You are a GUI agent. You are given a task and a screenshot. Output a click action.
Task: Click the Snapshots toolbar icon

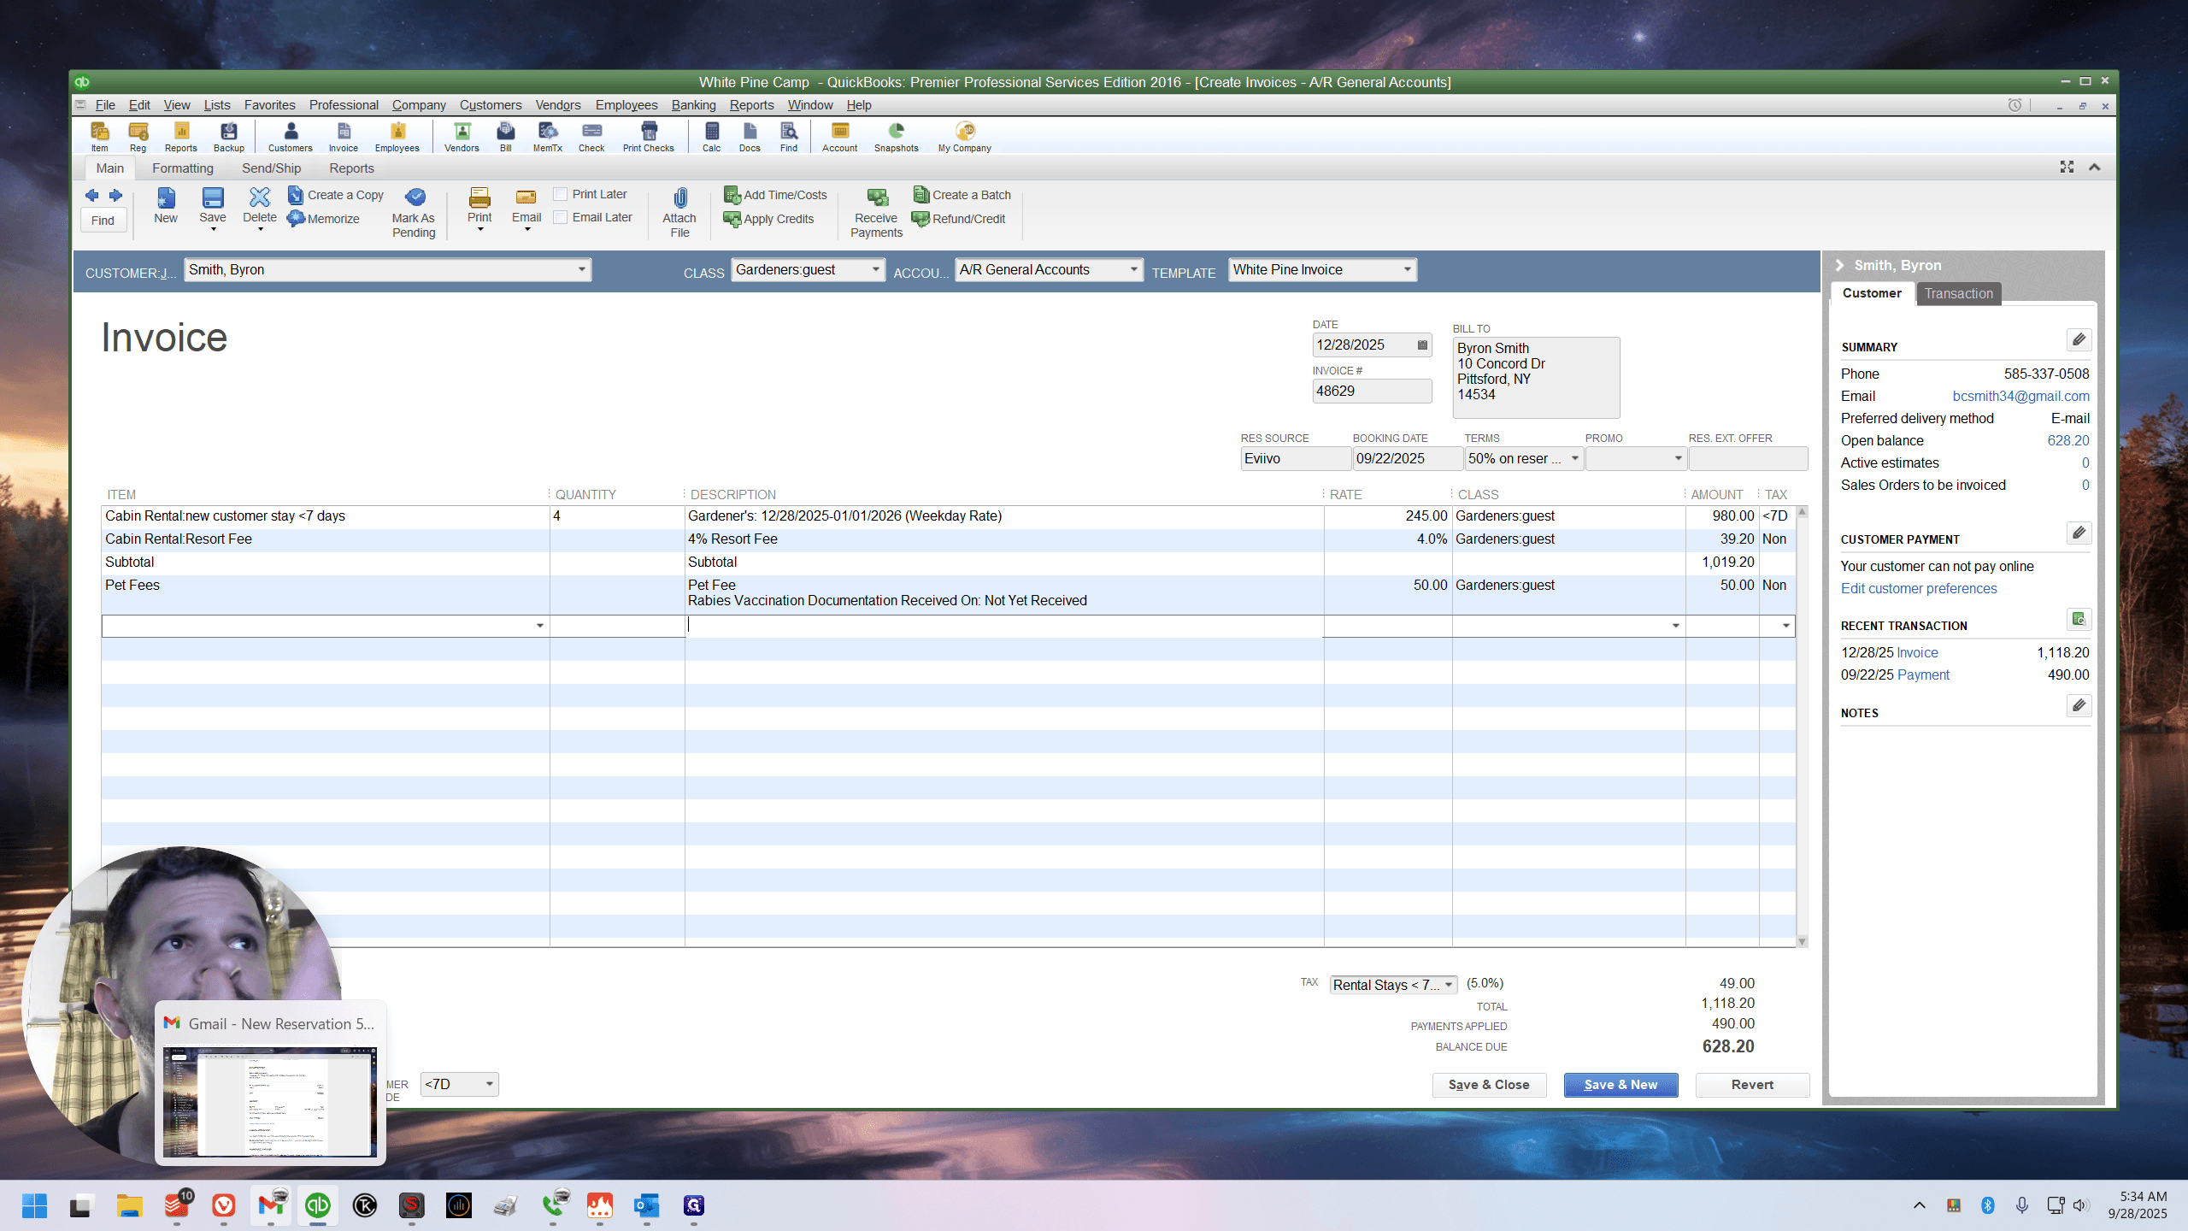896,131
